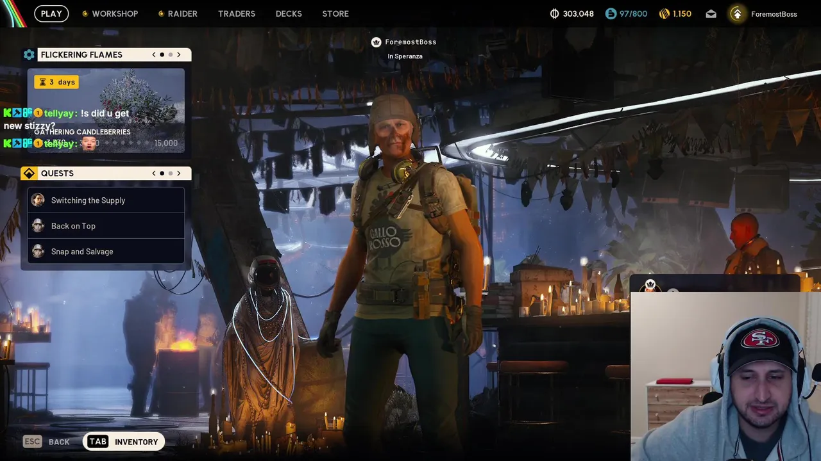Viewport: 821px width, 461px height.
Task: Open the Switching the Supply quest
Action: [106, 200]
